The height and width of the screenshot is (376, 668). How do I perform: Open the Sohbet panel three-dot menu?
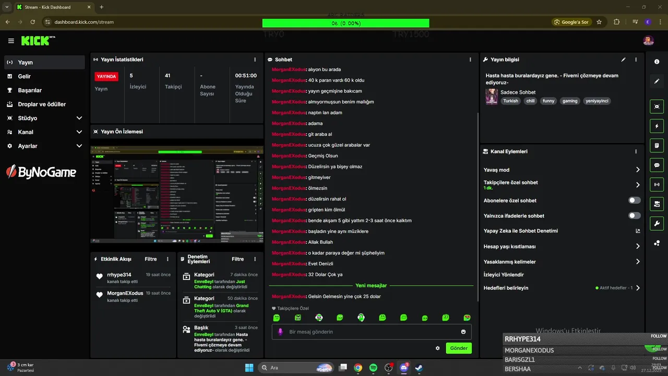coord(470,60)
